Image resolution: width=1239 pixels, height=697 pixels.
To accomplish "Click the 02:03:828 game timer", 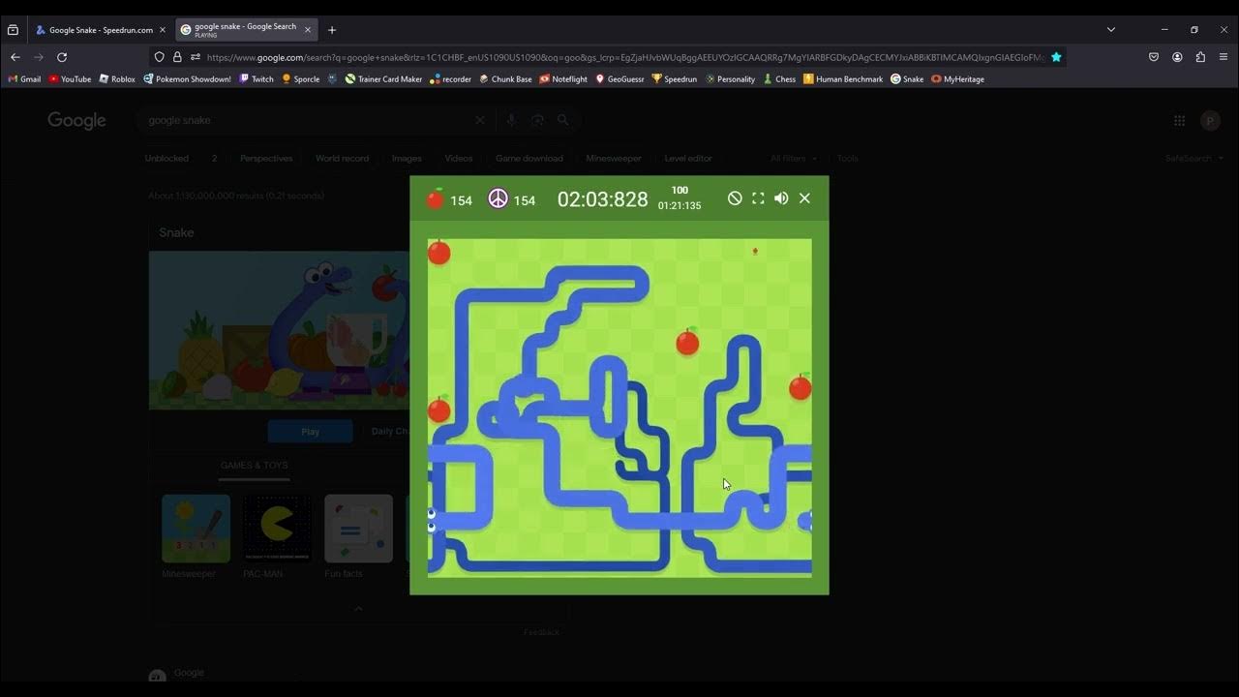I will click(602, 199).
